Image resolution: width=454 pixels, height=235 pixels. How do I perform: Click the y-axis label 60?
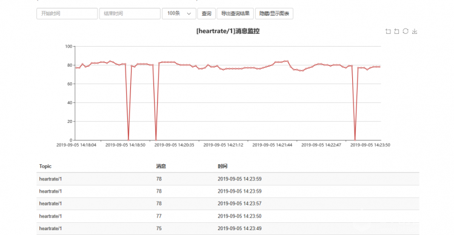[x=70, y=84]
